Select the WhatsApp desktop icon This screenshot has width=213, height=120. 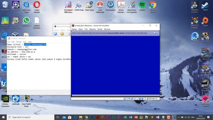(26, 22)
